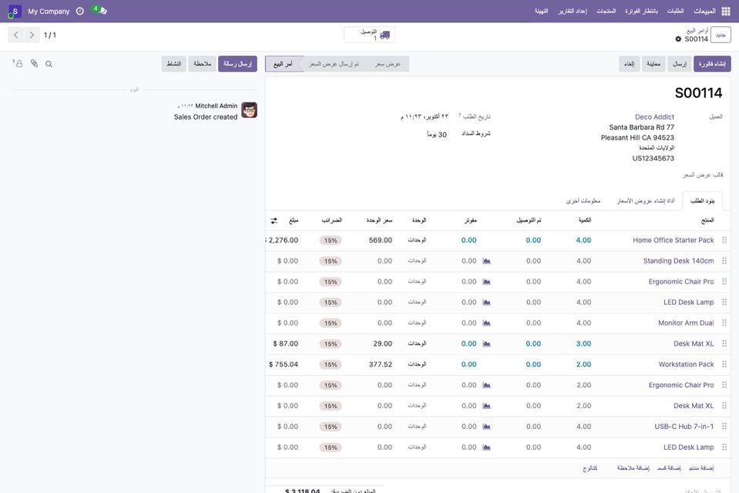This screenshot has height=493, width=739.
Task: Open the بانتظار الفوترة menu
Action: pyautogui.click(x=641, y=11)
